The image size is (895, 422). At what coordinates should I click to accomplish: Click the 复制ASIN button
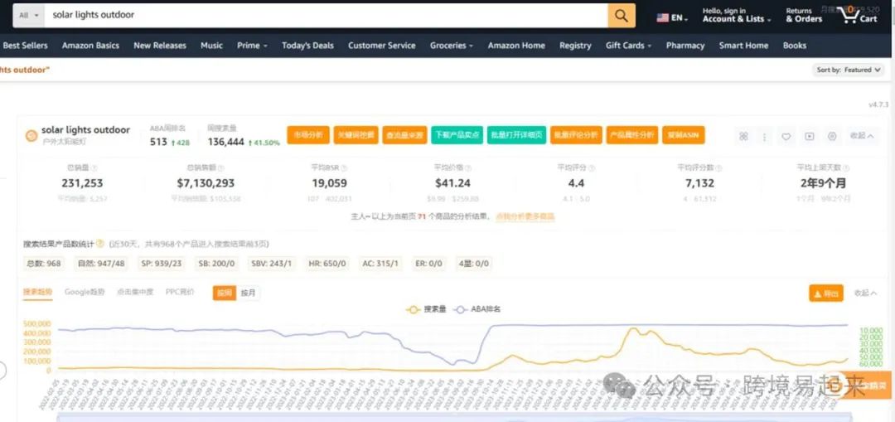[683, 135]
